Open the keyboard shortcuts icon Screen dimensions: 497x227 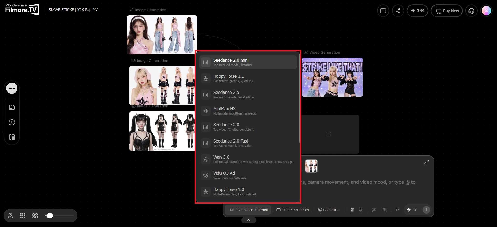click(383, 11)
